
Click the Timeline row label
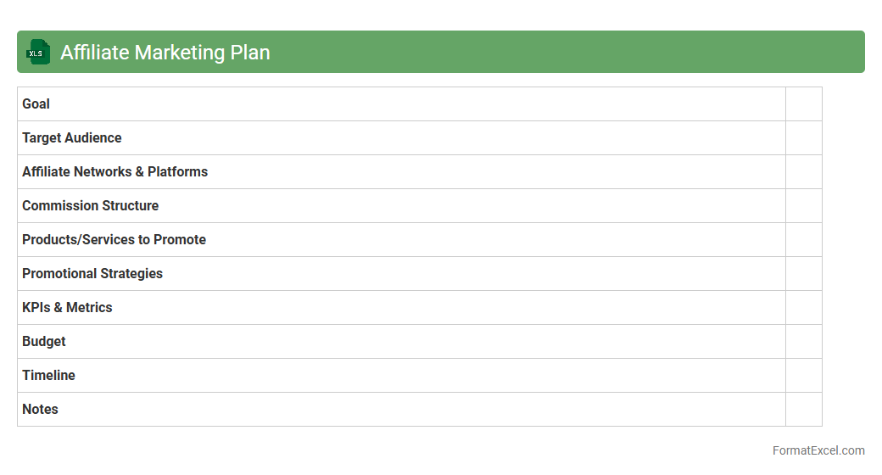click(x=49, y=375)
